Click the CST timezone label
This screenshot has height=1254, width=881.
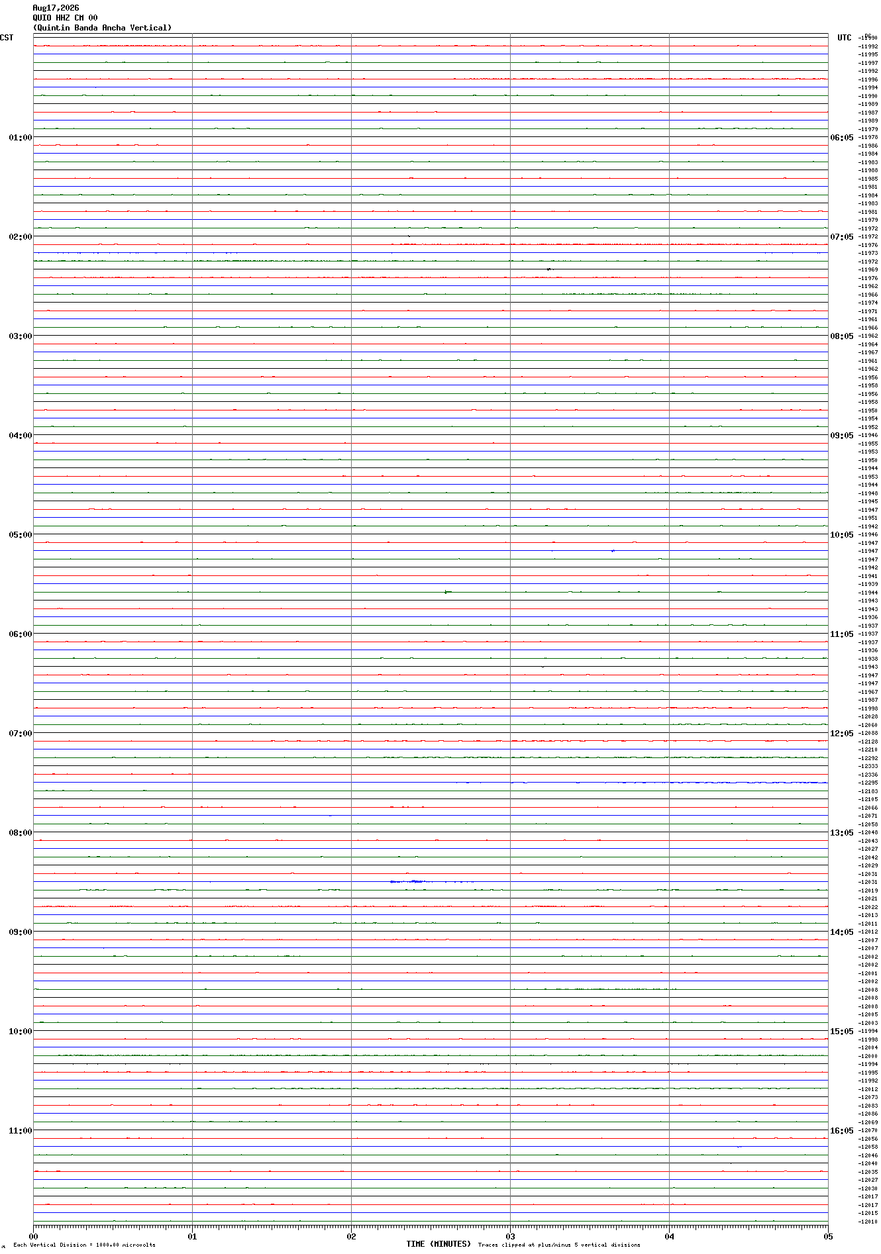(7, 38)
